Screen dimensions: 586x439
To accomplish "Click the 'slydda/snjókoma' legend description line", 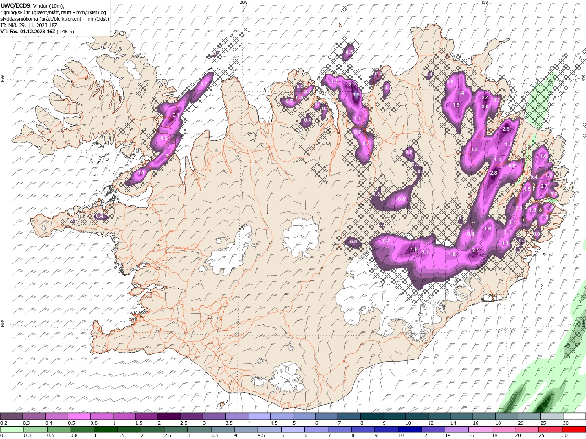I will [x=54, y=19].
